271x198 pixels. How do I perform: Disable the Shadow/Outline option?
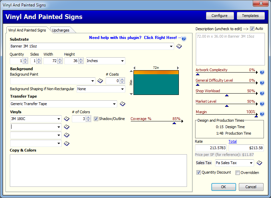97,119
